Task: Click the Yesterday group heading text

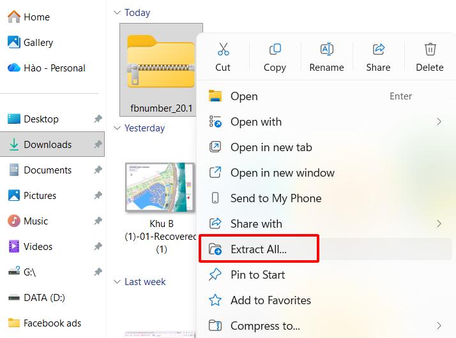Action: (x=144, y=128)
